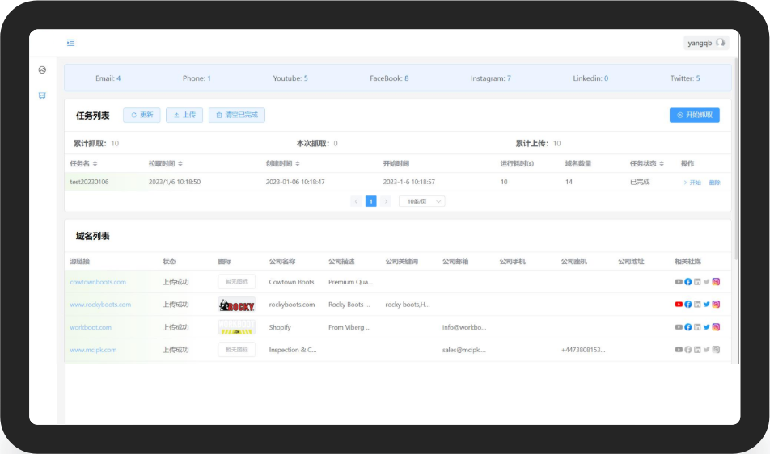Open the cowtownboots.com source link
Image resolution: width=770 pixels, height=454 pixels.
(98, 282)
